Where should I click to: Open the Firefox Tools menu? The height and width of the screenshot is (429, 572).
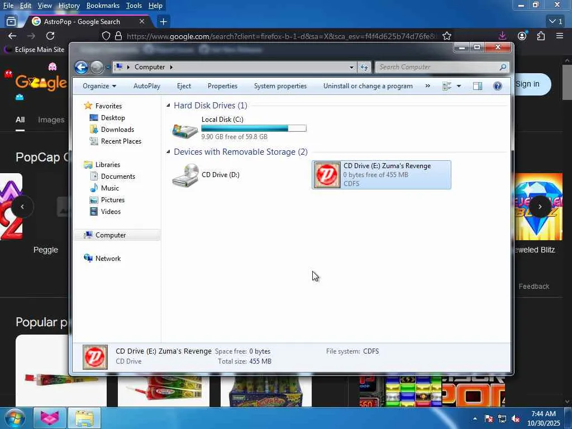pos(134,6)
